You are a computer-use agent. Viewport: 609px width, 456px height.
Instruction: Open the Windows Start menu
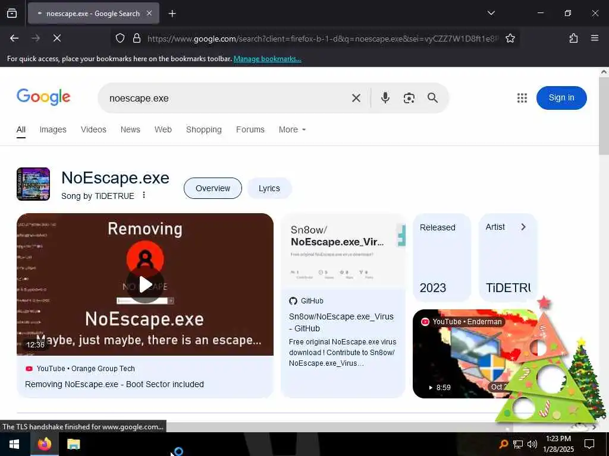click(14, 444)
